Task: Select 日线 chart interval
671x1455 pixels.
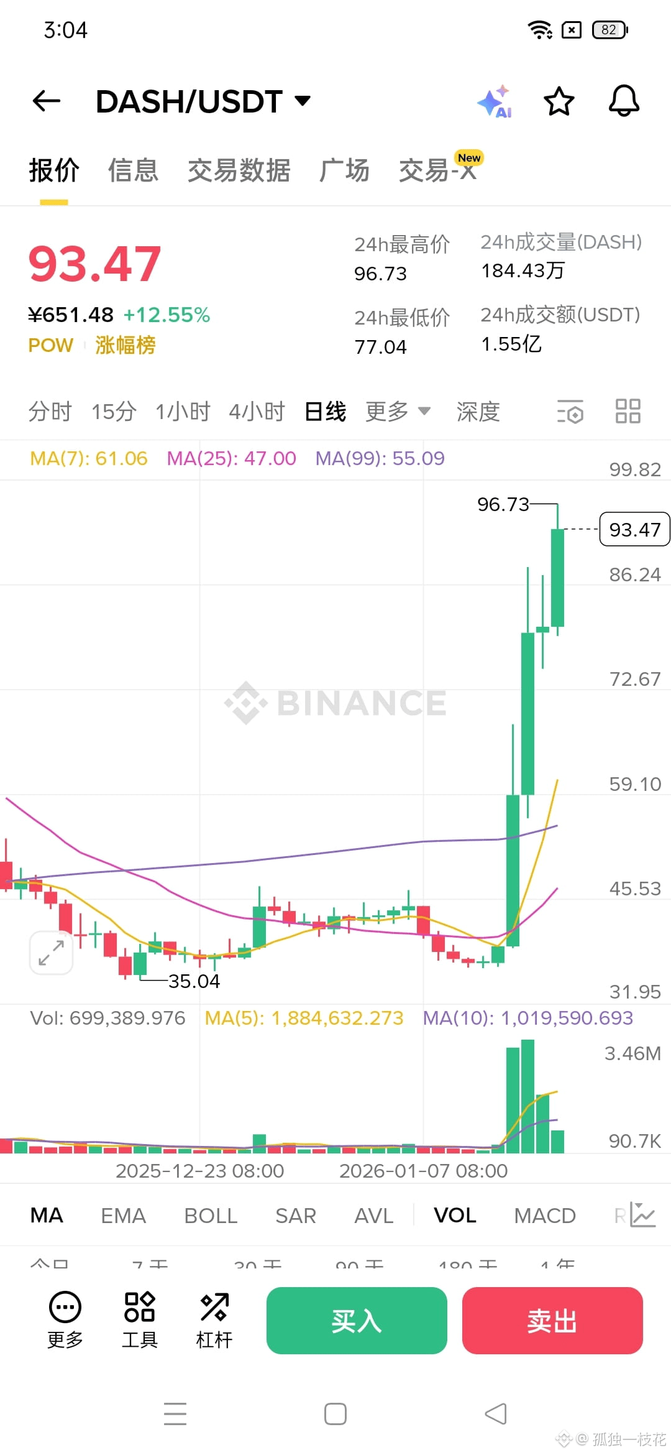Action: click(325, 412)
